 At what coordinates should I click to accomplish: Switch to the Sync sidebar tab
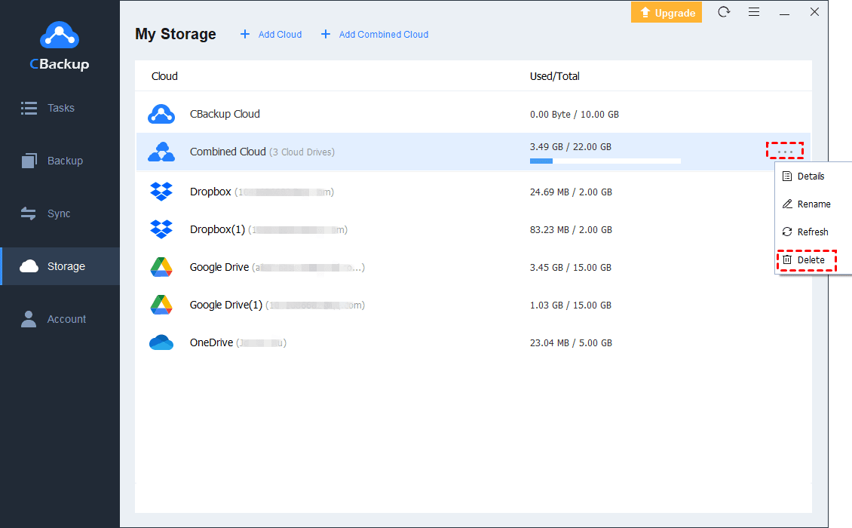click(x=58, y=213)
